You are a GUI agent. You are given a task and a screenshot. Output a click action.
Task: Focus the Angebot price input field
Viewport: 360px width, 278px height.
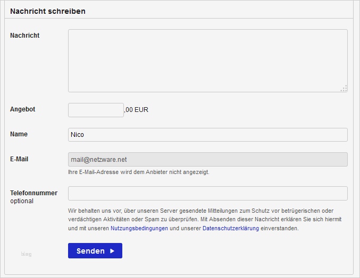[96, 110]
